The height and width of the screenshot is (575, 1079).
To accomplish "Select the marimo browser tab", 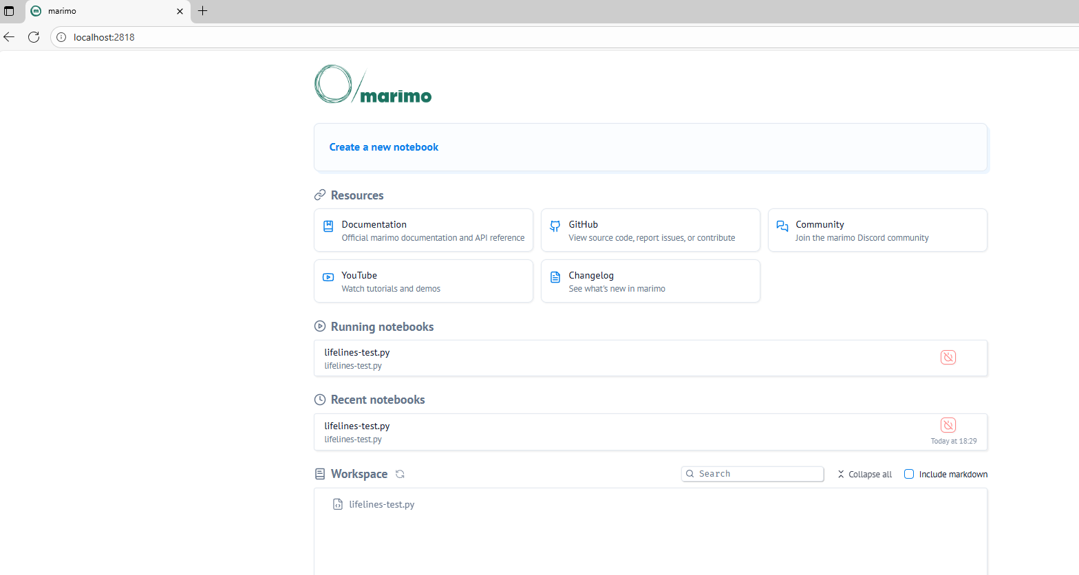I will (103, 11).
